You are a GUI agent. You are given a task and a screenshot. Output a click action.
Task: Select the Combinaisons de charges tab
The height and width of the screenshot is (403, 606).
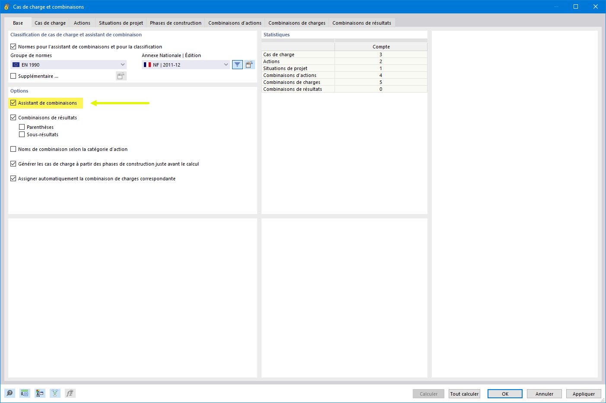tap(297, 23)
